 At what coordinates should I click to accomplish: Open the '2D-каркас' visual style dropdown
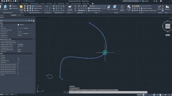coord(97,6)
